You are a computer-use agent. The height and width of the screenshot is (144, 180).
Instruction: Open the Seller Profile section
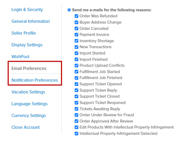point(24,33)
